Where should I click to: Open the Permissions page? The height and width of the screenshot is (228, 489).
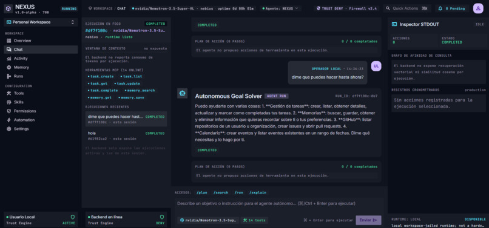pyautogui.click(x=41, y=111)
